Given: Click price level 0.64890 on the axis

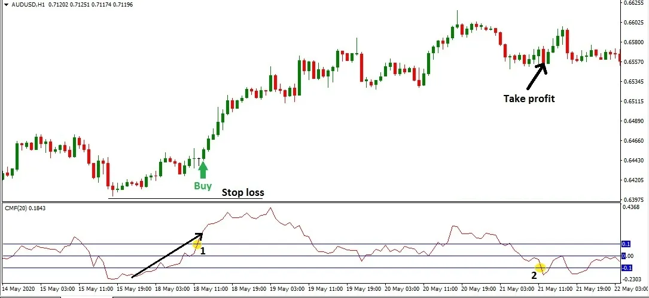Looking at the screenshot, I should click(x=633, y=121).
